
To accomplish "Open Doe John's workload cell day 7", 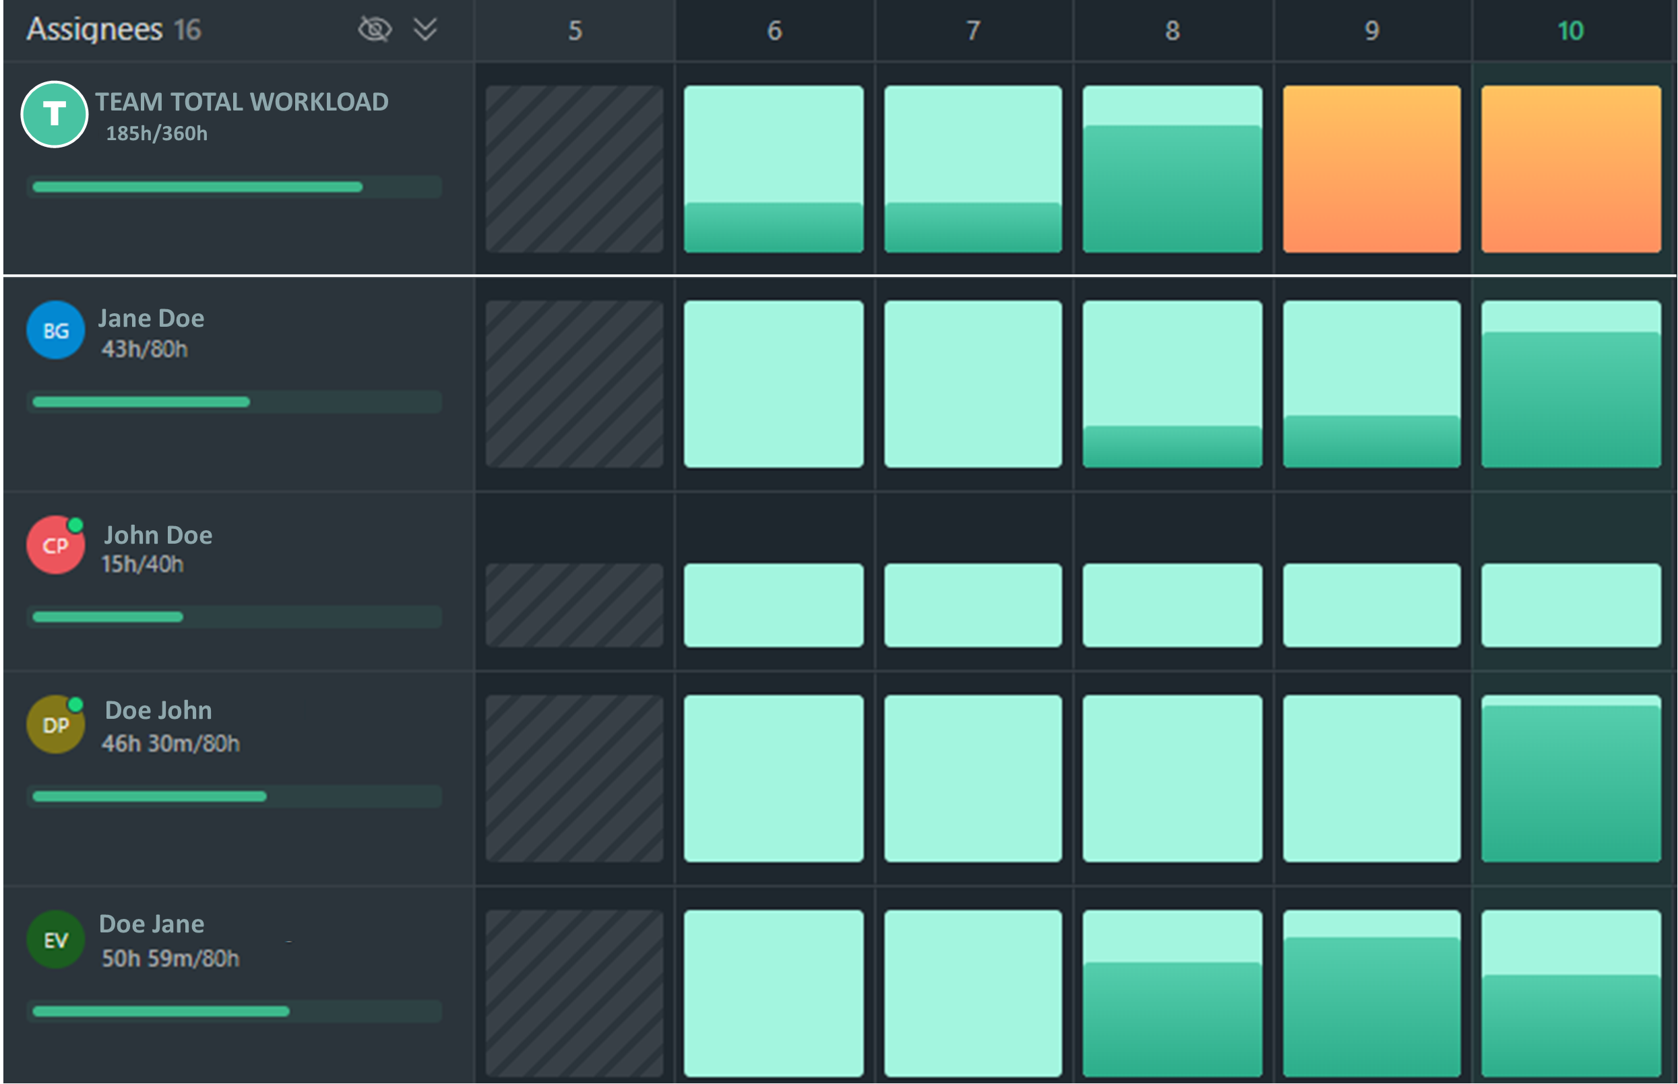I will [x=973, y=779].
